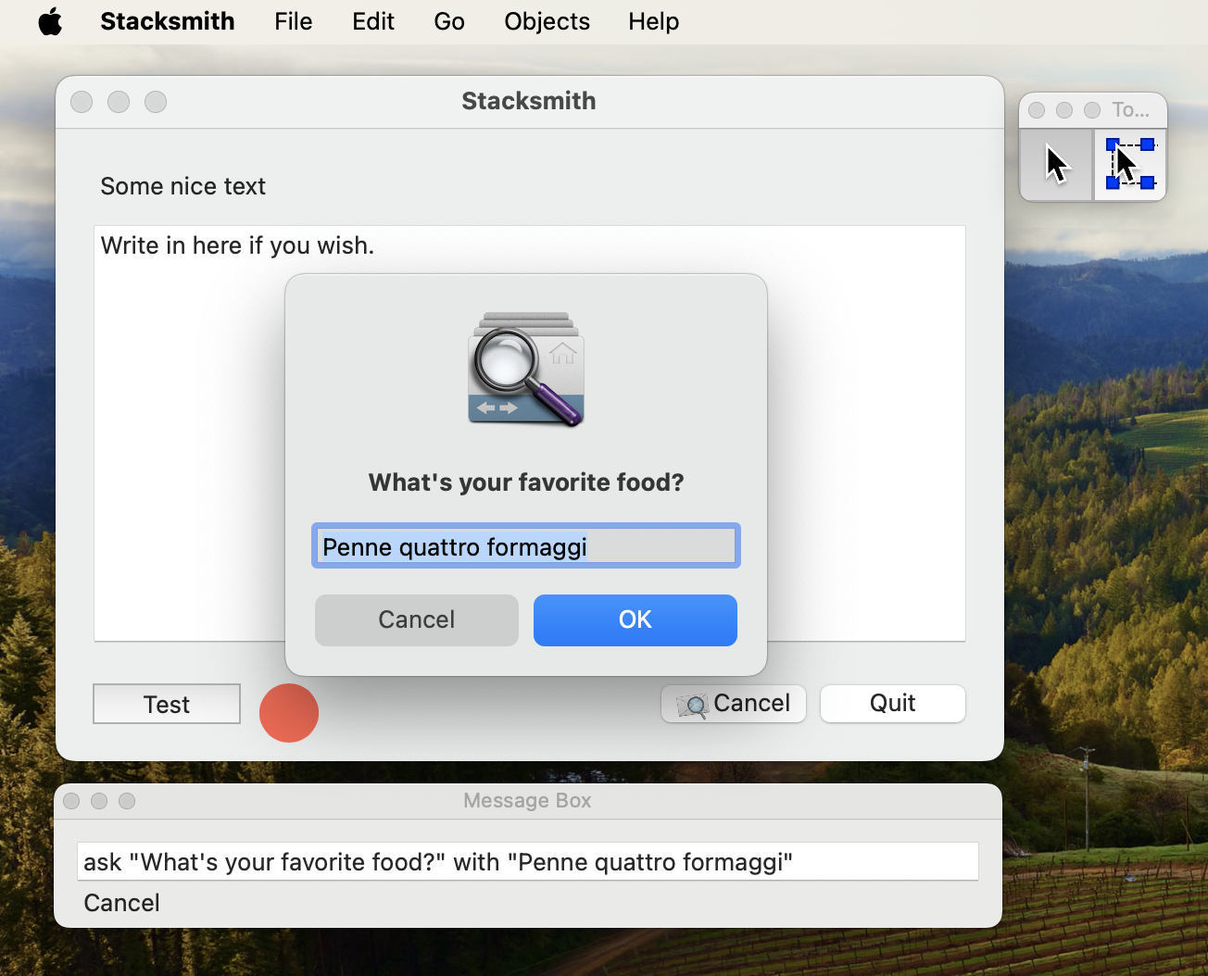
Task: Click the magnifier icon in the ask dialog
Action: [x=526, y=369]
